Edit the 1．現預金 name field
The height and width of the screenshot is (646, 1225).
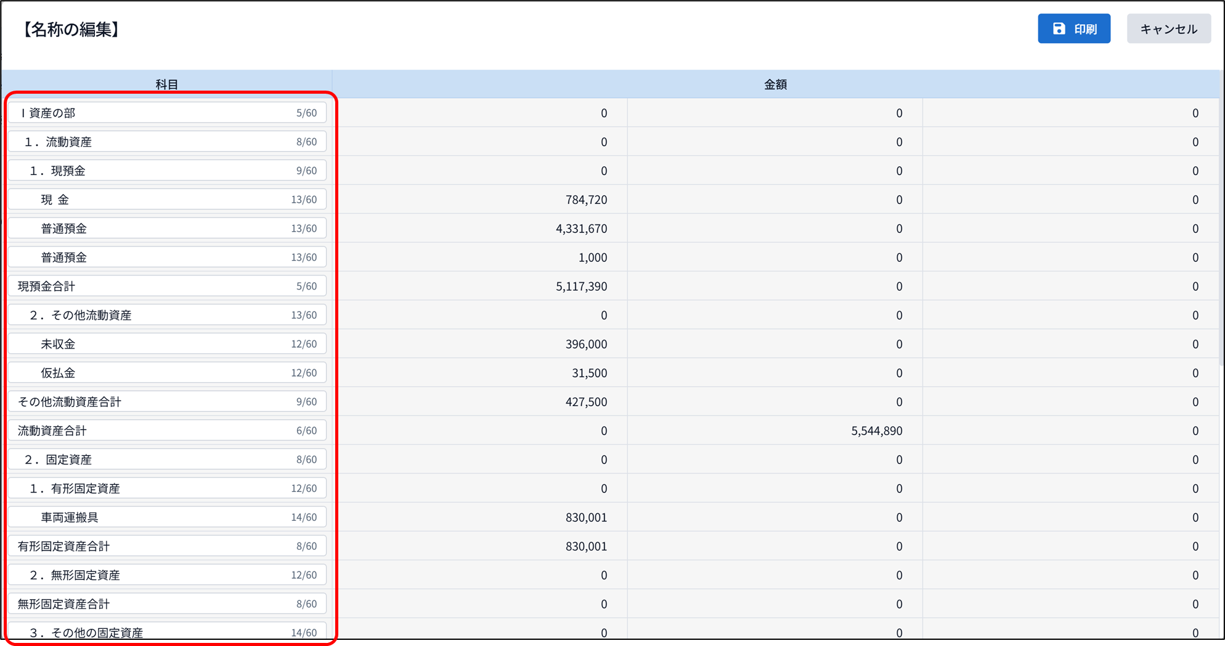[x=167, y=171]
